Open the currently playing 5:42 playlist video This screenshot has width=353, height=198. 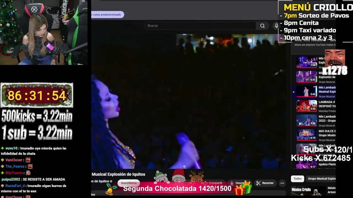coord(307,91)
